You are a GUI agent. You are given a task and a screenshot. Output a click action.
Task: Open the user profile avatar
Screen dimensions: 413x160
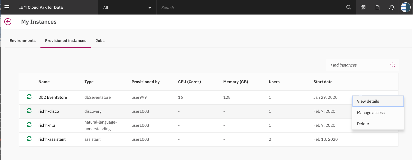(406, 7)
